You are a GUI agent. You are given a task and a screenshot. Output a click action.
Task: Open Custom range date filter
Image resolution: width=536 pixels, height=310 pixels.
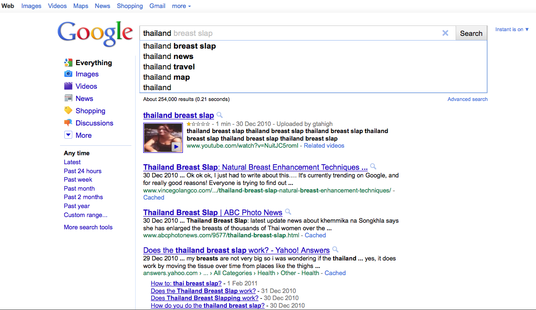click(86, 215)
